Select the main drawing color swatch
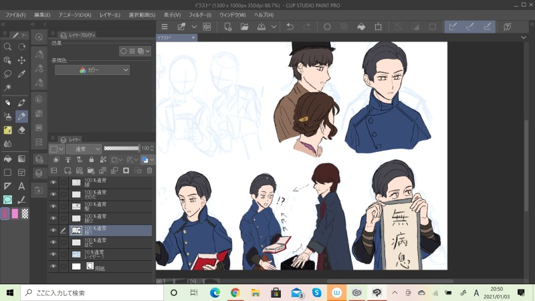 pos(5,213)
